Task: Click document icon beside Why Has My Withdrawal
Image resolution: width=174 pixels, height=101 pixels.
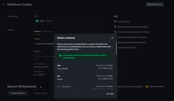Action: [x=115, y=27]
